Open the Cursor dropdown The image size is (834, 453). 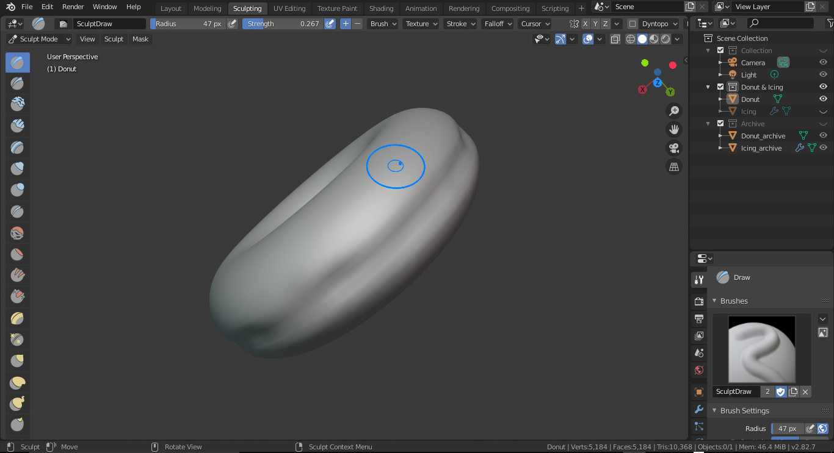click(535, 24)
